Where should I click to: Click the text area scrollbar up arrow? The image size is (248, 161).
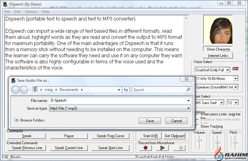(x=186, y=18)
